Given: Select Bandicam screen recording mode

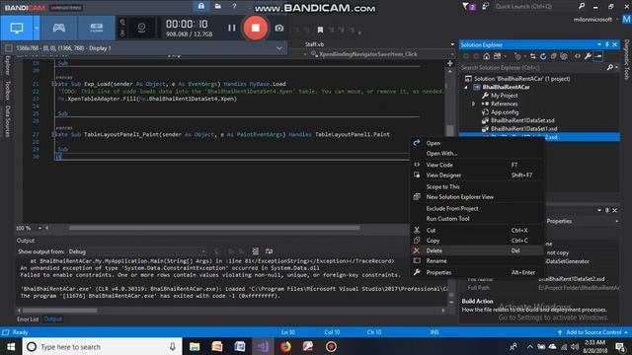Looking at the screenshot, I should coord(17,28).
